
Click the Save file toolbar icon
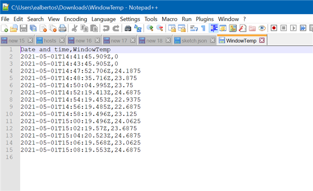pyautogui.click(x=24, y=28)
